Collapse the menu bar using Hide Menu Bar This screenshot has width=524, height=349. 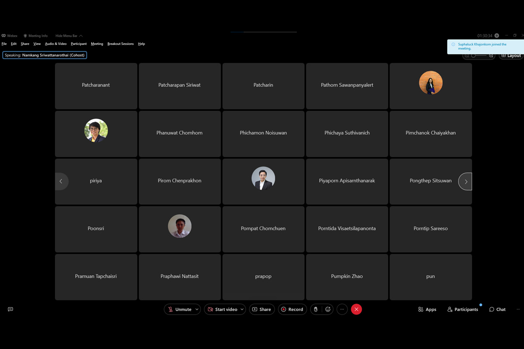(69, 36)
